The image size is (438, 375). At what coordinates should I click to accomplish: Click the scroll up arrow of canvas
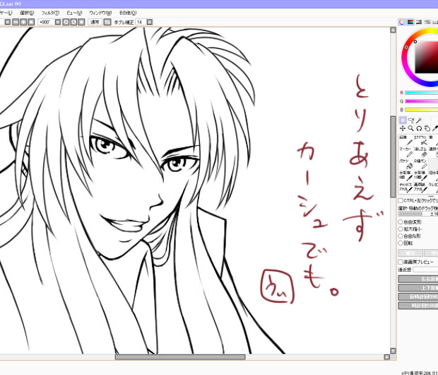coord(393,30)
